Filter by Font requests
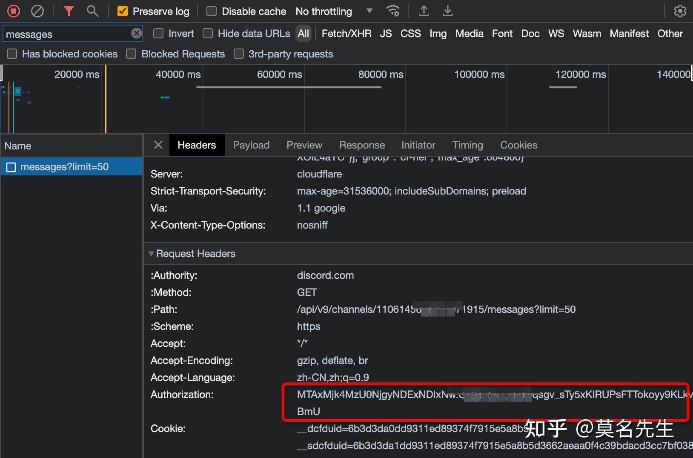Viewport: 693px width, 458px height. coord(502,33)
